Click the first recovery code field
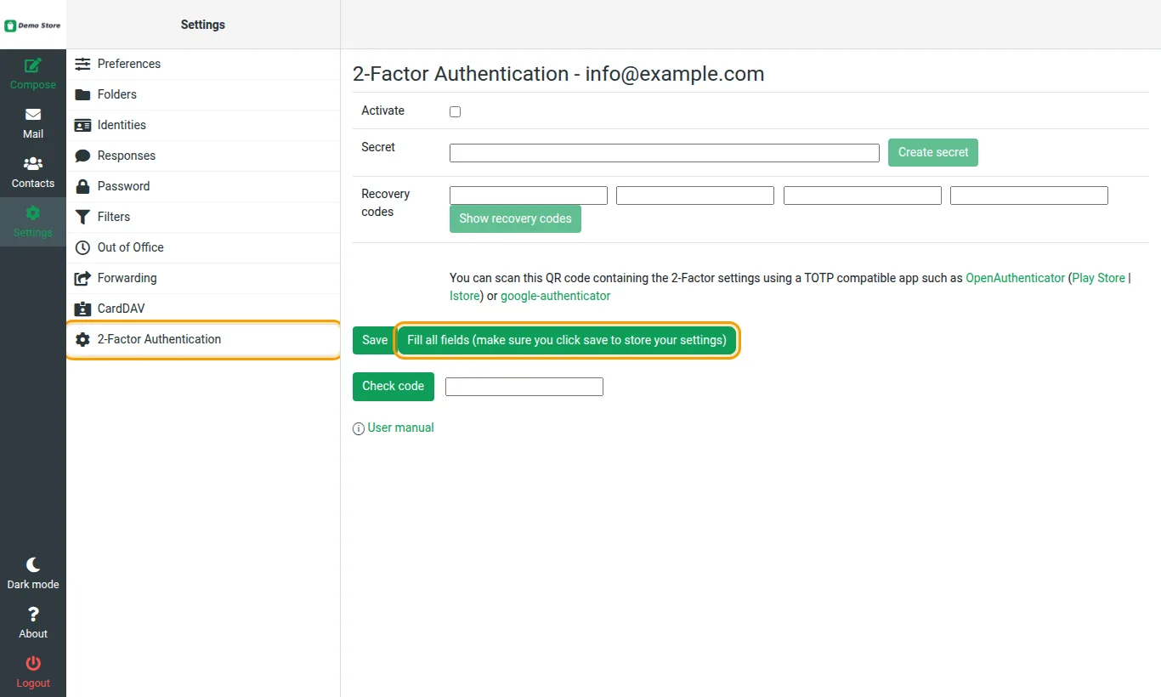The height and width of the screenshot is (697, 1161). point(529,195)
